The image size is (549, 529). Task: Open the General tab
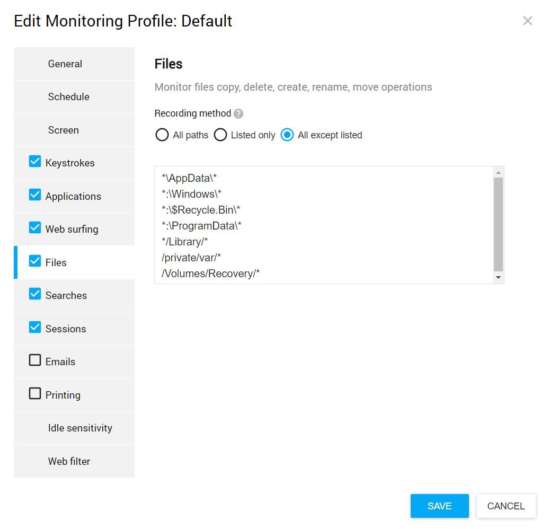(x=65, y=64)
